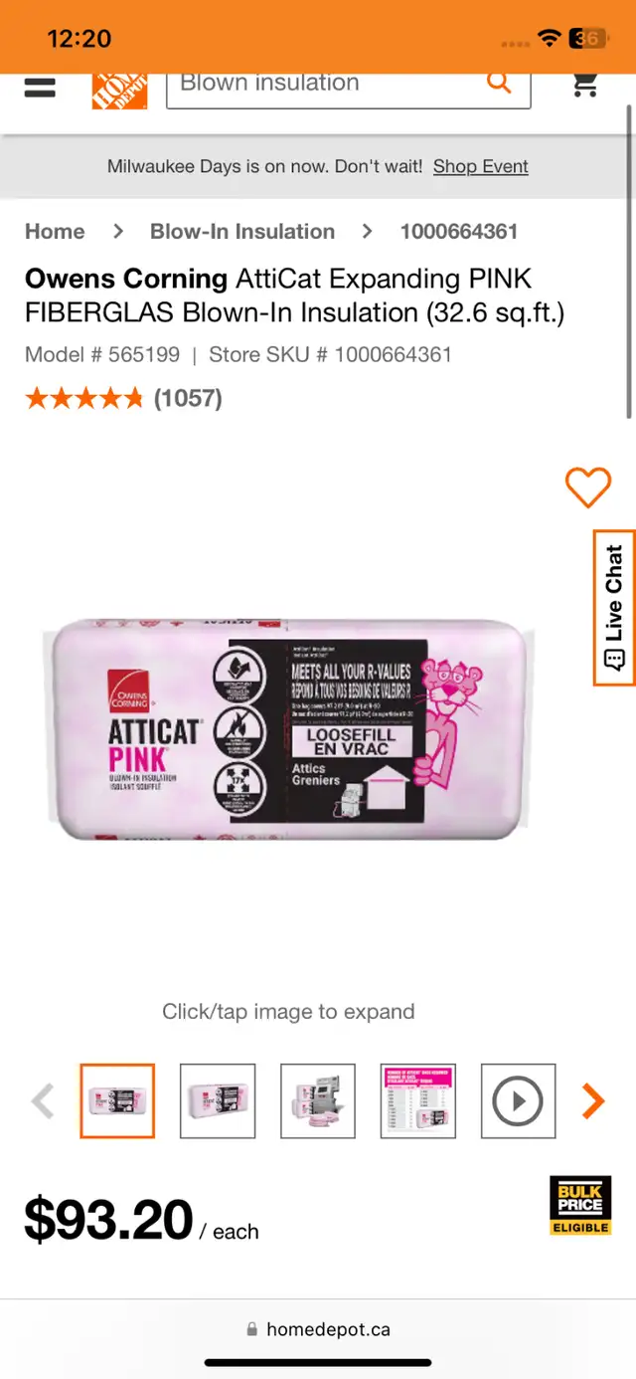Tap Bulk Price Eligible badge
The image size is (636, 1379).
tap(580, 1206)
